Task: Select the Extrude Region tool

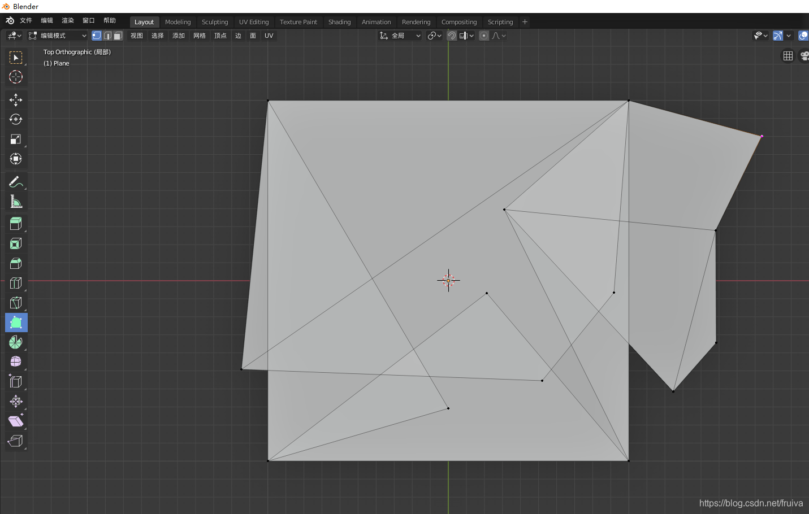Action: pyautogui.click(x=16, y=224)
